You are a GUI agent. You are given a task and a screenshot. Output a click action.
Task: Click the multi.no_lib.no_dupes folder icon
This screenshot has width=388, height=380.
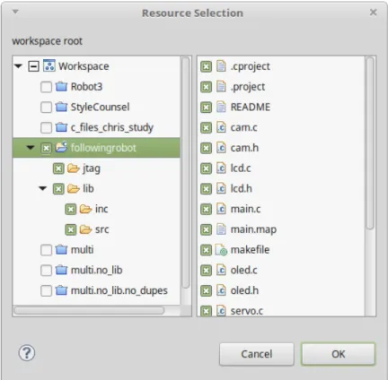61,290
